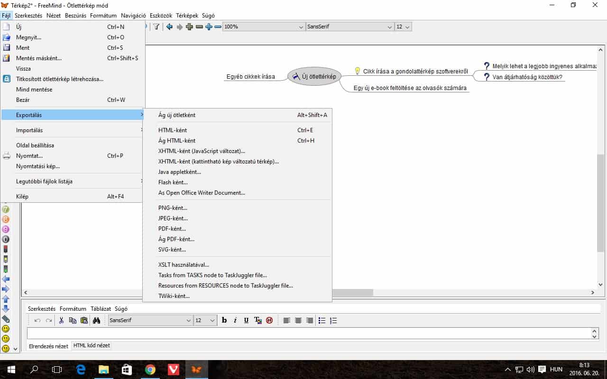Toggle bold in the note editor
The image size is (607, 379).
click(224, 320)
